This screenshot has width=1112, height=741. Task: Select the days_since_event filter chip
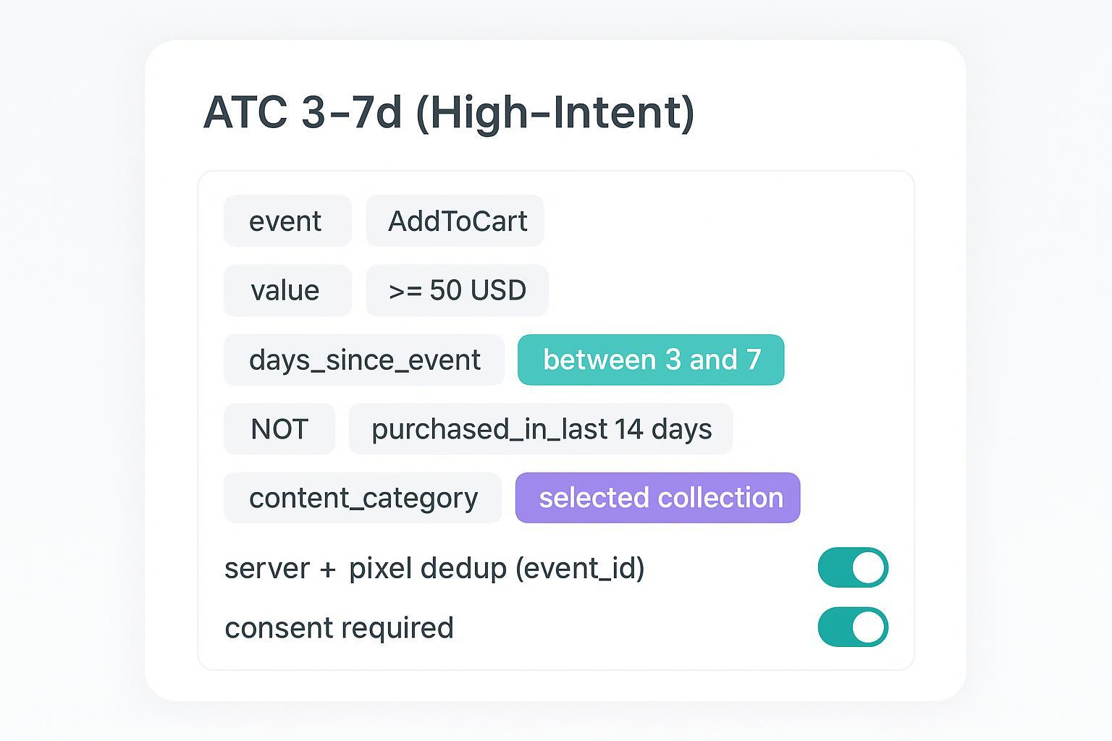pyautogui.click(x=363, y=360)
